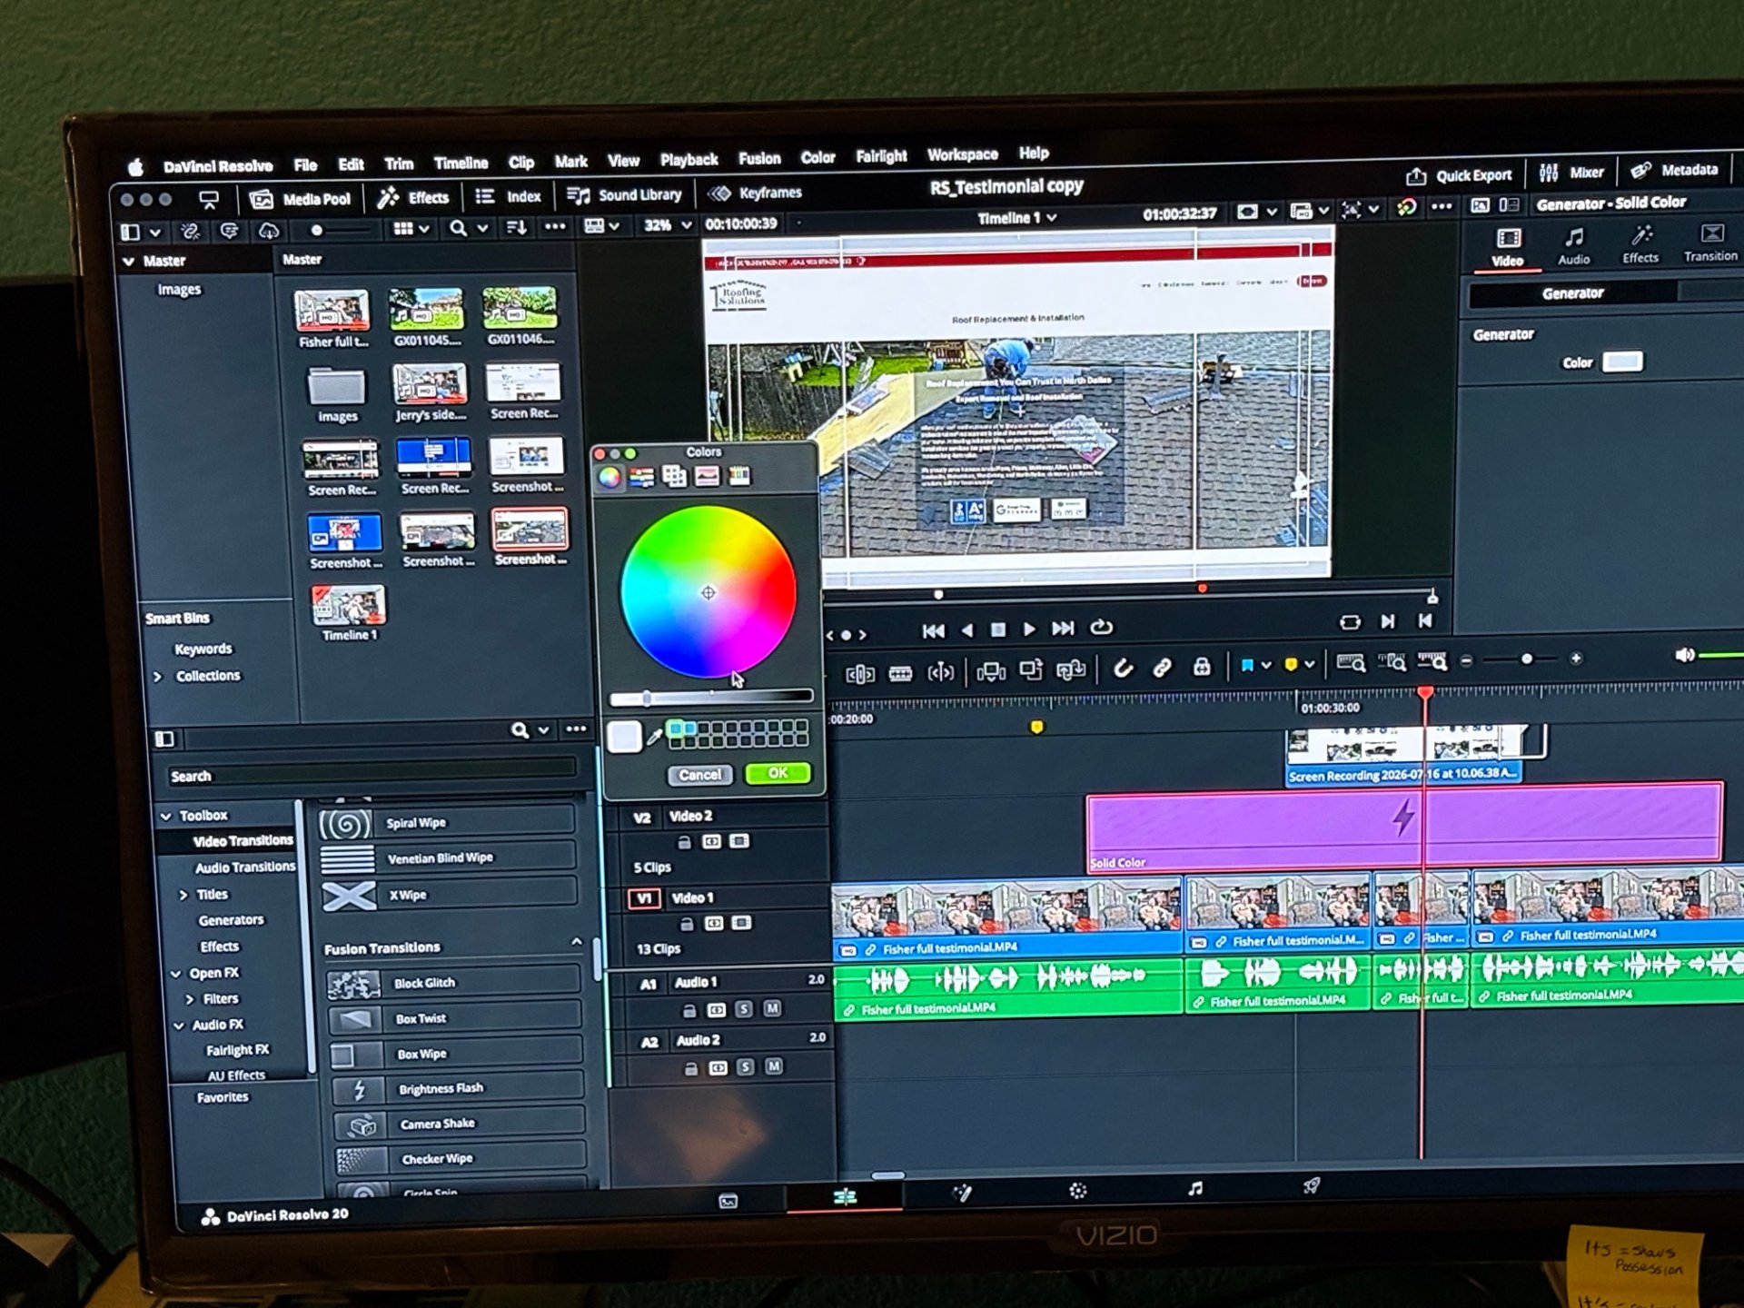Open the Sound Library
Viewport: 1744px width, 1308px height.
[624, 195]
